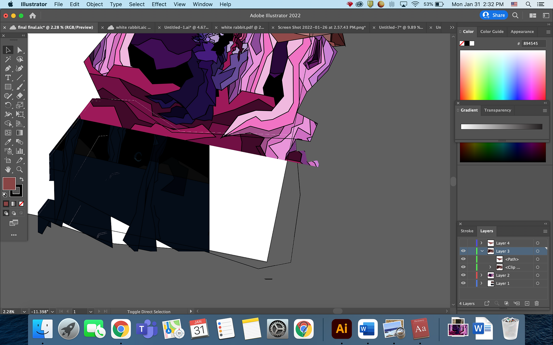Delete selection with Layers trash icon
This screenshot has width=553, height=345.
pos(537,303)
